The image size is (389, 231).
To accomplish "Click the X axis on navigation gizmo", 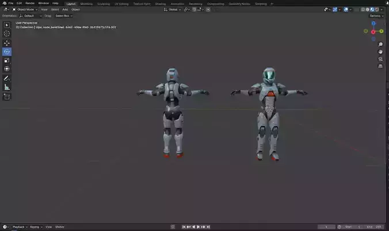I will click(x=373, y=32).
